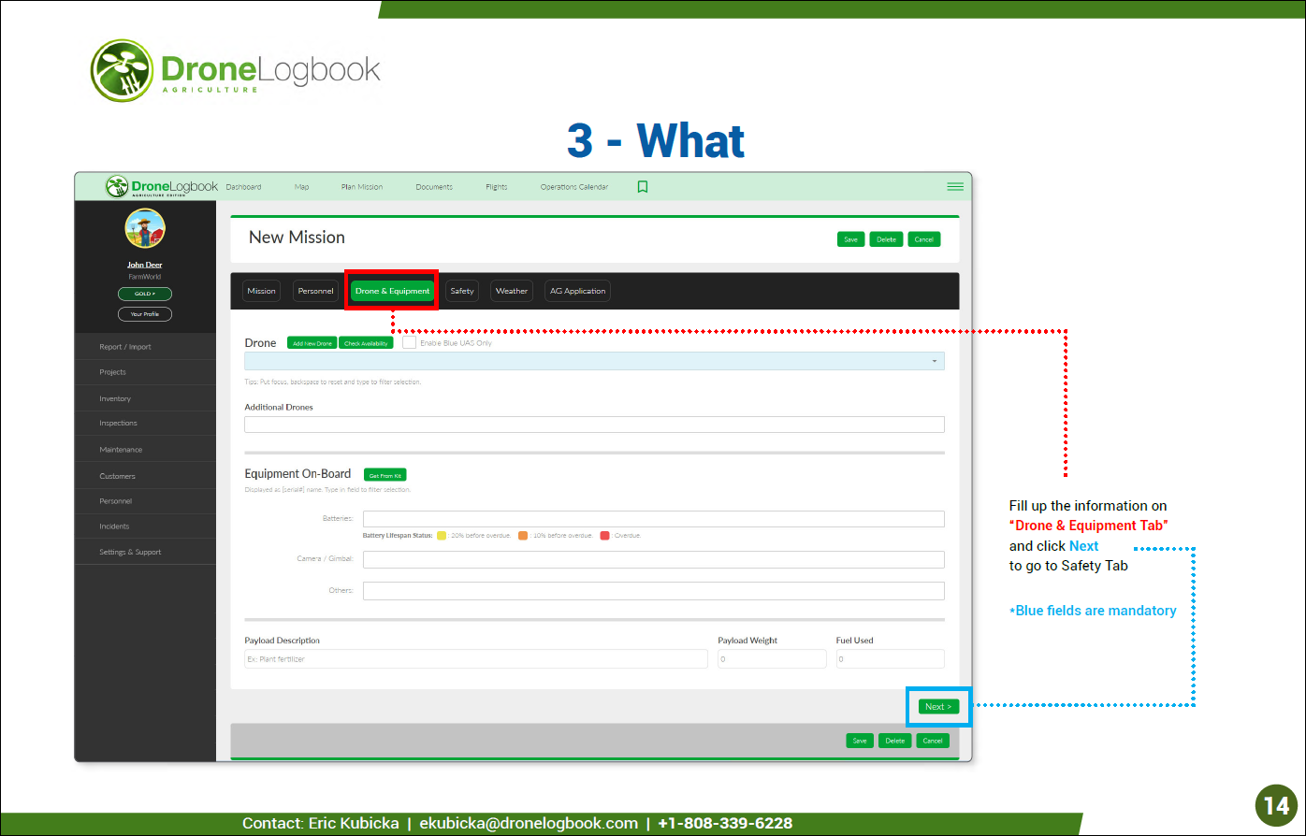Click the bottom Cancel button
Screen dimensions: 1306x836
pyautogui.click(x=933, y=741)
